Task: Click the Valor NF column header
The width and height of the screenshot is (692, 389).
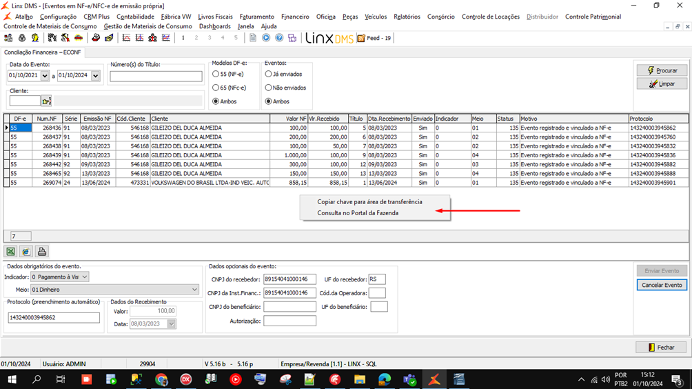Action: click(x=289, y=119)
